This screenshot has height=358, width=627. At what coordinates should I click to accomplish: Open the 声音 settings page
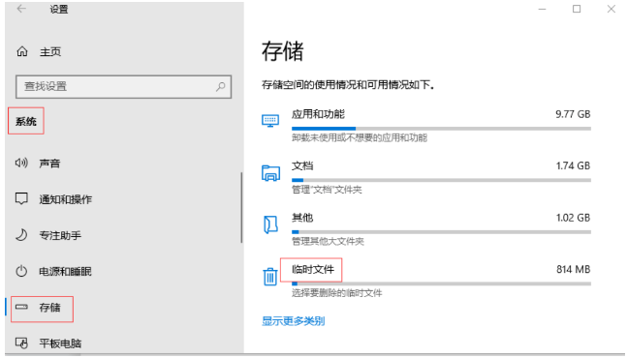pos(49,163)
